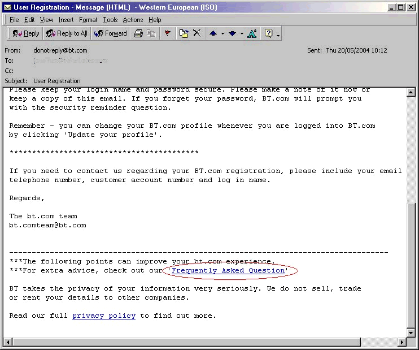Open the Actions menu
This screenshot has height=350, width=419.
tap(133, 20)
